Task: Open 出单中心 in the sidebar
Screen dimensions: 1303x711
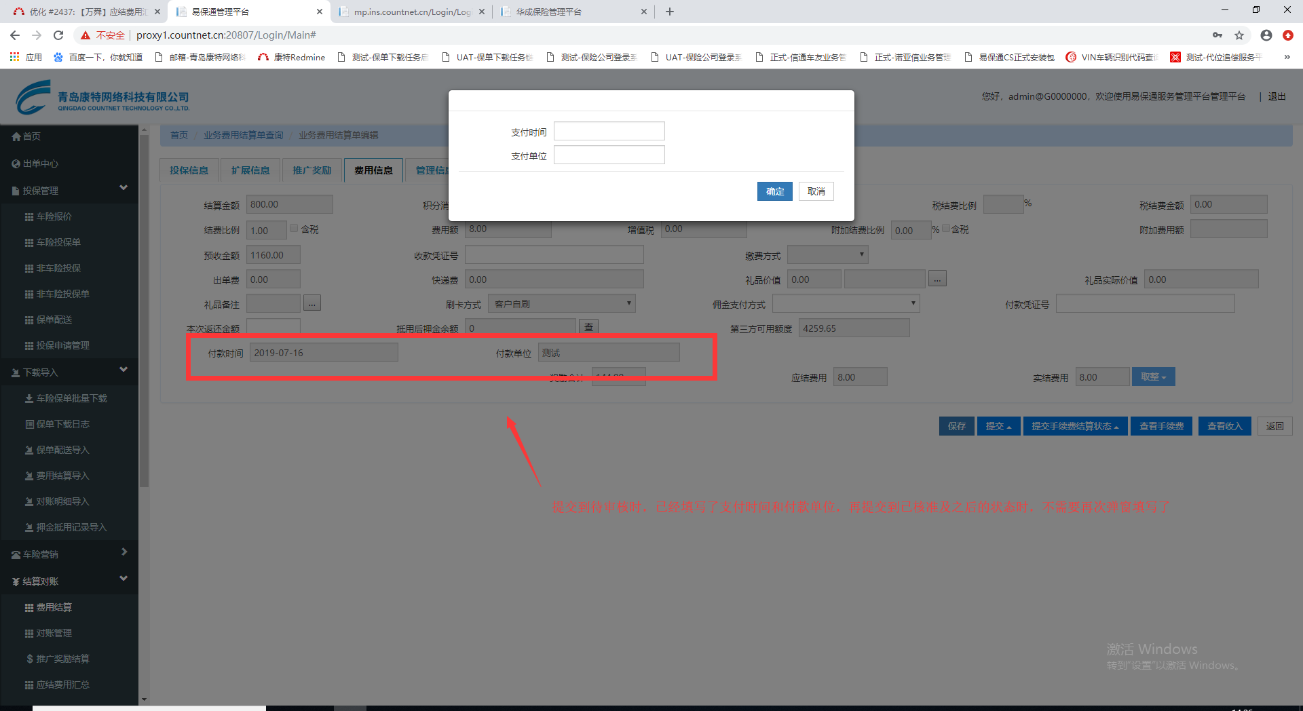Action: point(35,164)
